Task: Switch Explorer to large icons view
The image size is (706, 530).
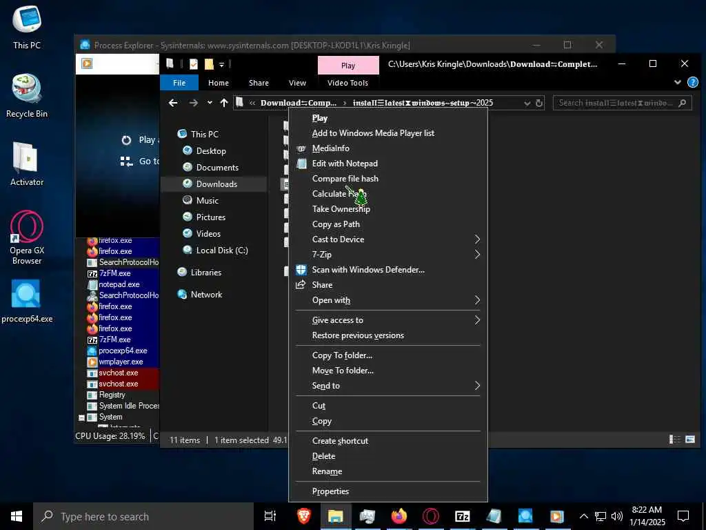Action: pos(689,440)
